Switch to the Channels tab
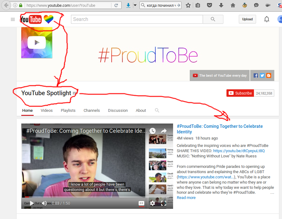The width and height of the screenshot is (282, 219). 92,110
